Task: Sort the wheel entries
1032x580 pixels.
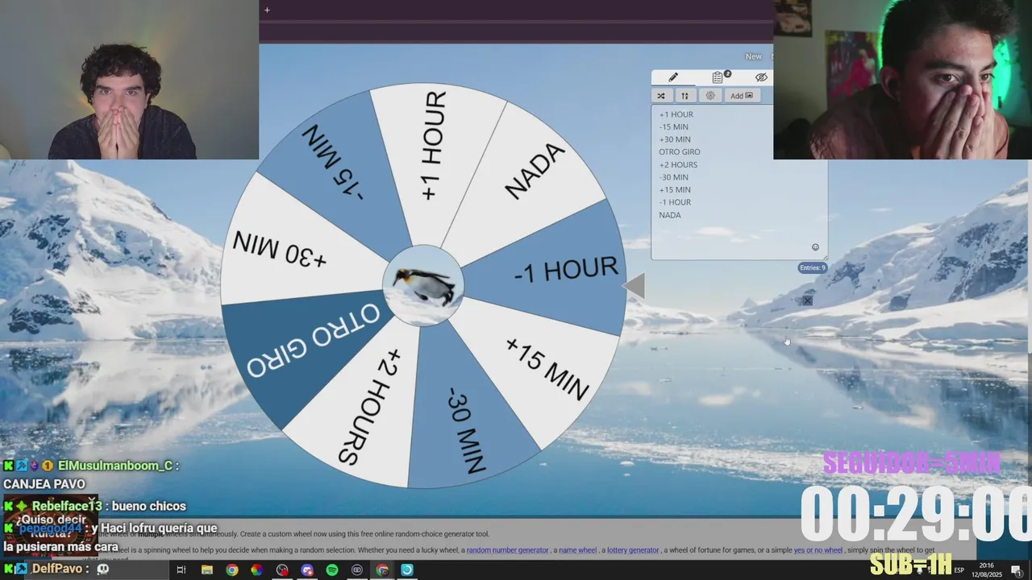Action: pos(685,96)
